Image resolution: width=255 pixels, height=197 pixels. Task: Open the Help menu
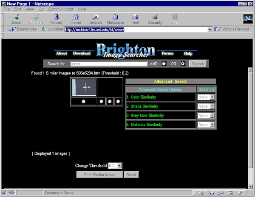pos(82,9)
